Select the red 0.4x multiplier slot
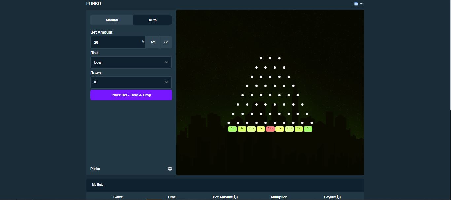Image resolution: width=451 pixels, height=200 pixels. pos(270,129)
